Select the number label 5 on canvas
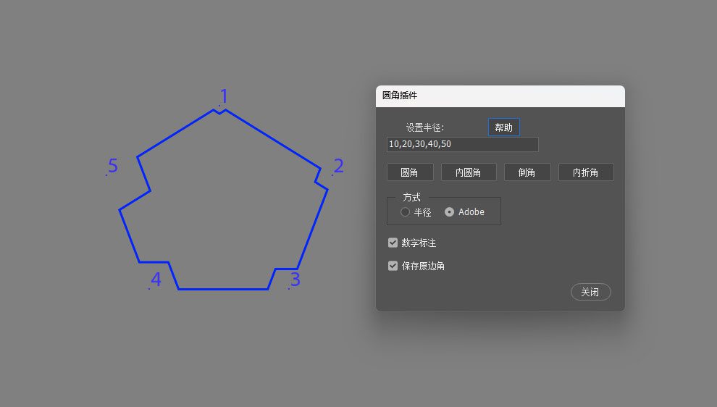The image size is (717, 407). pyautogui.click(x=113, y=166)
